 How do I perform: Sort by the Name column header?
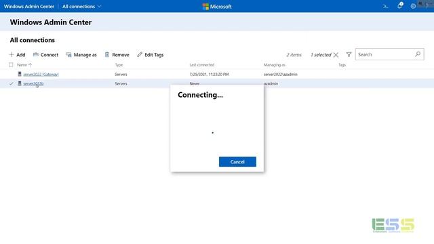(24, 65)
